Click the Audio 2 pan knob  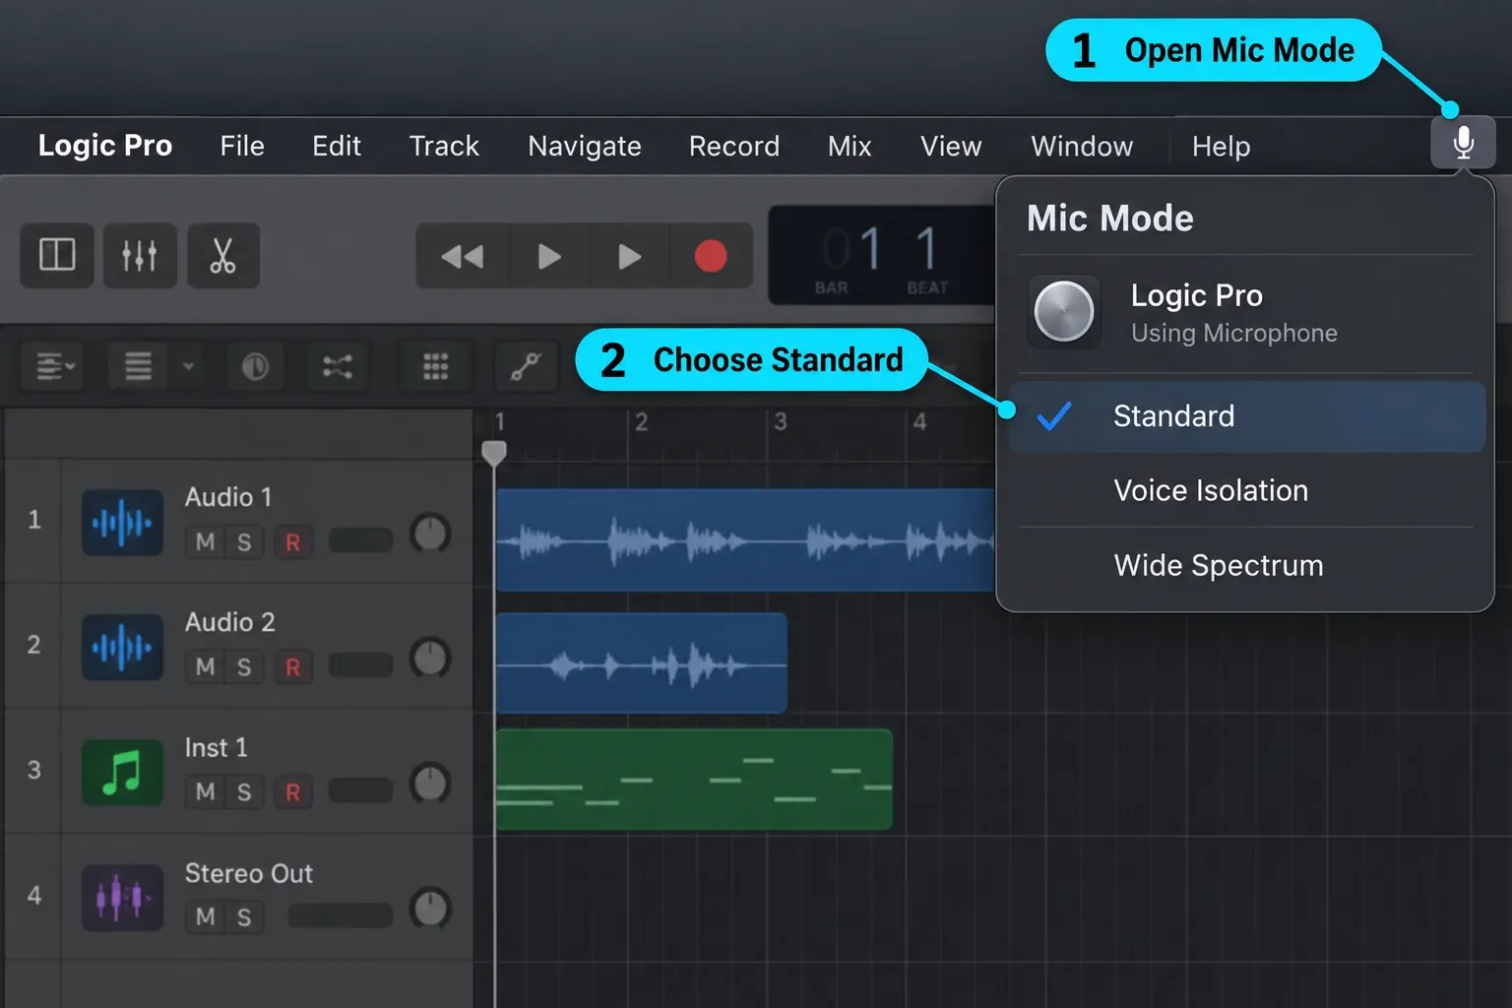[430, 658]
